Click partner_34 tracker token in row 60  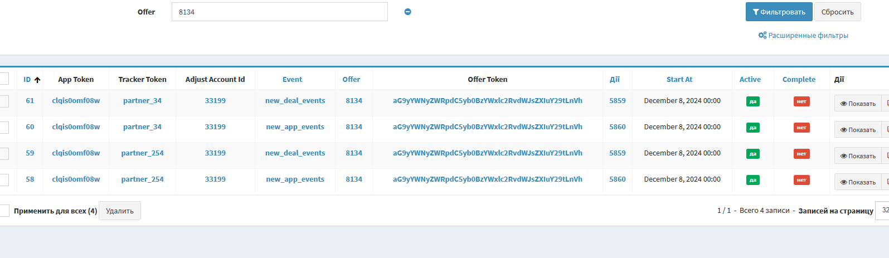pos(142,127)
